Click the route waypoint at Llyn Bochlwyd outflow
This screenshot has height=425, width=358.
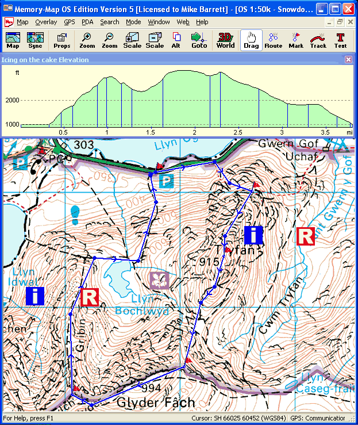tap(138, 261)
